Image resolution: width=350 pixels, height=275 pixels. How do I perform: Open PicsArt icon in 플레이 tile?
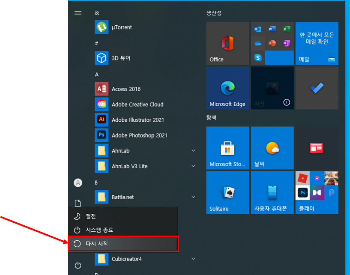tap(331, 193)
